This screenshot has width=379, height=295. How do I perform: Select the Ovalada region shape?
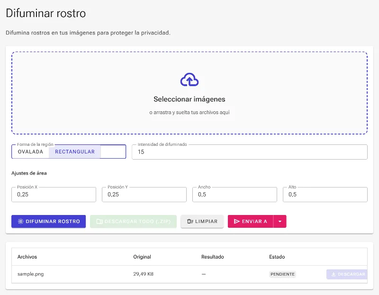tap(30, 152)
